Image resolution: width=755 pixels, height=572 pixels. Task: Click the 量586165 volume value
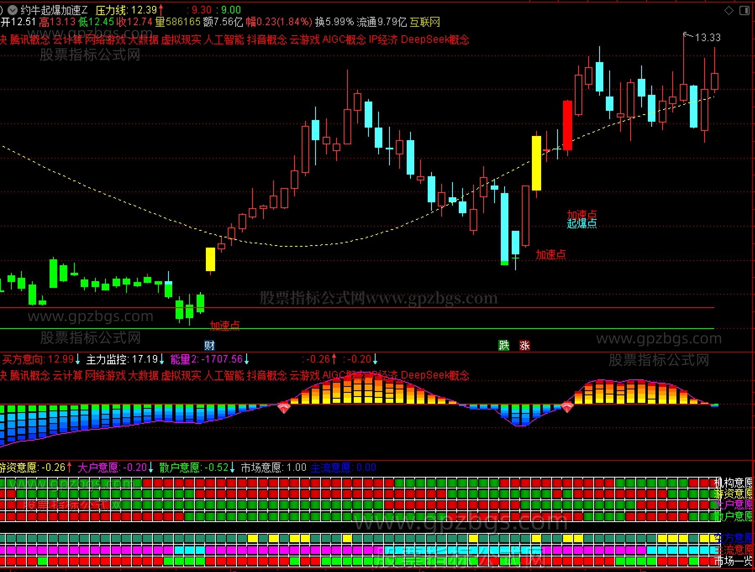178,22
